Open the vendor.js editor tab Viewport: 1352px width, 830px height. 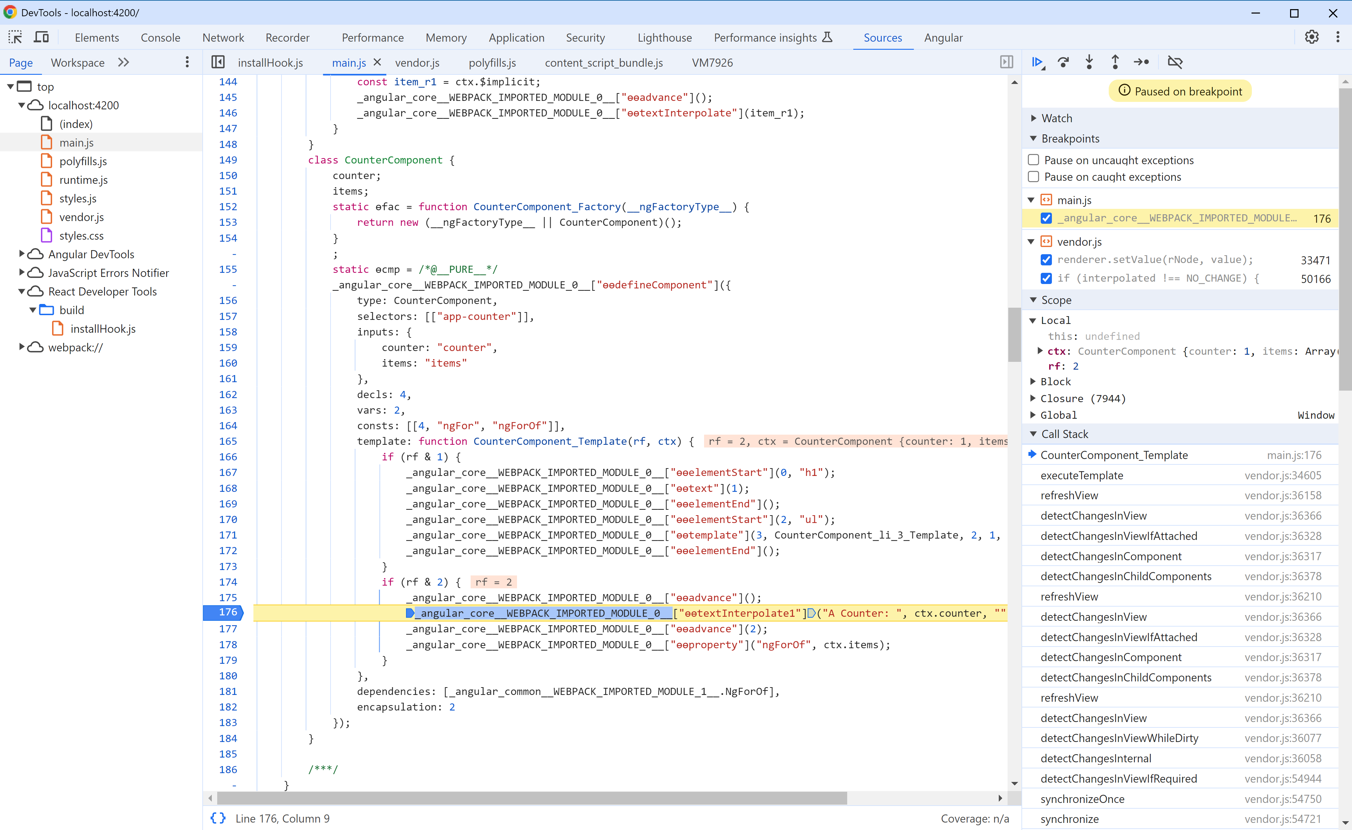point(417,63)
